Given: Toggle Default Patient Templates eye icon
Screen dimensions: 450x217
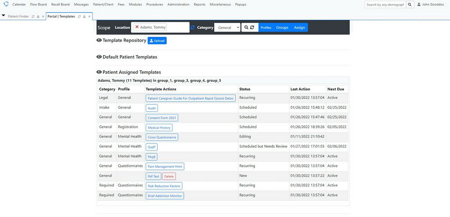Looking at the screenshot, I should 99,57.
